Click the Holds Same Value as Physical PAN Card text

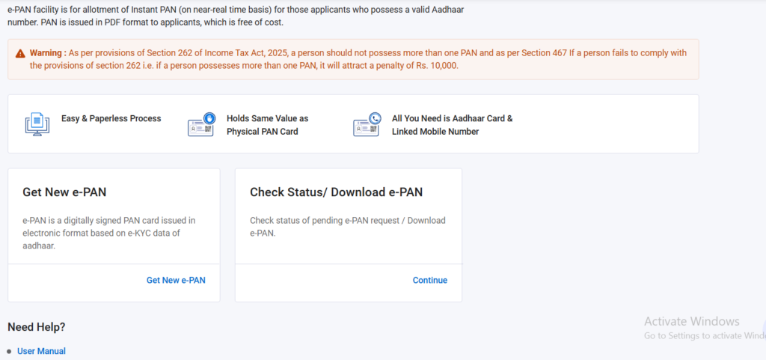coord(267,124)
